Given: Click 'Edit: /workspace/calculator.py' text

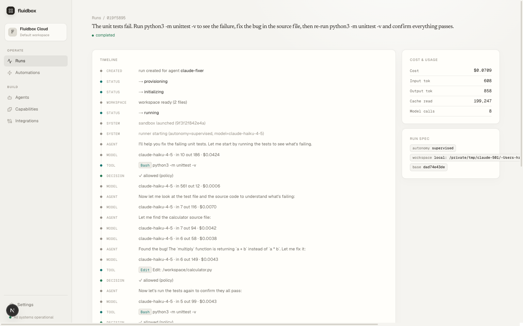Looking at the screenshot, I should tap(182, 270).
